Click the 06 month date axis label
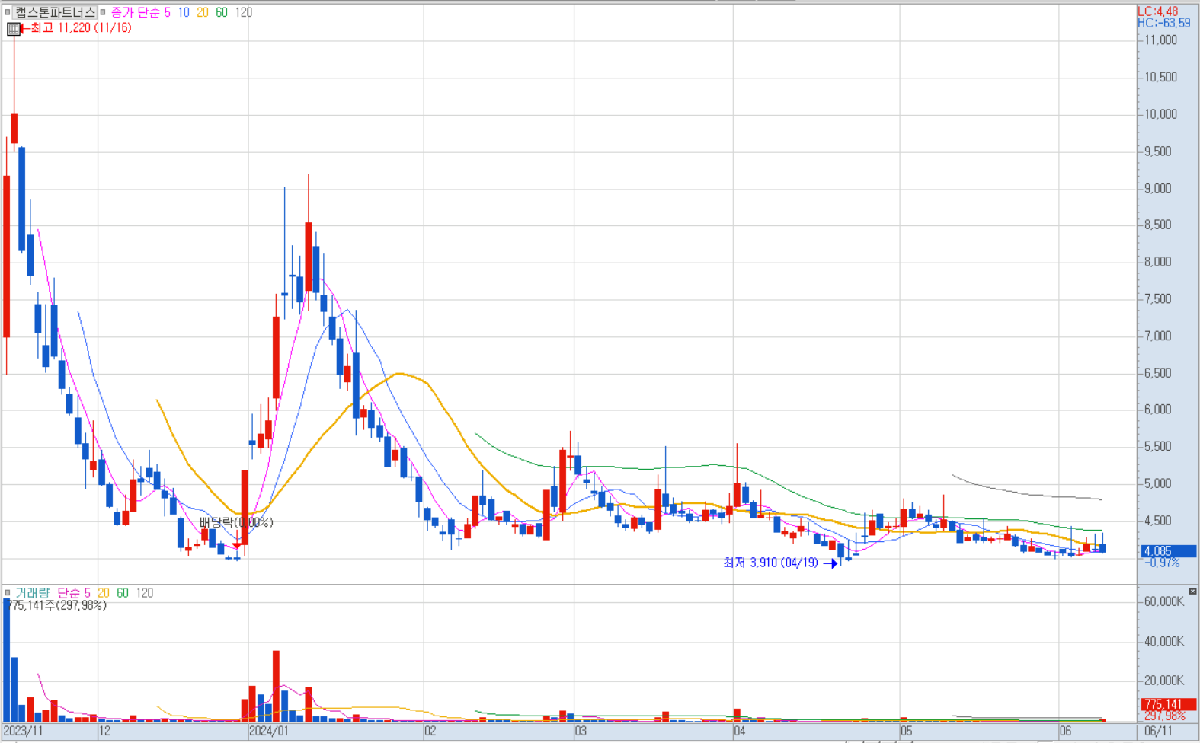Screen dimensions: 1200x743 1065,731
